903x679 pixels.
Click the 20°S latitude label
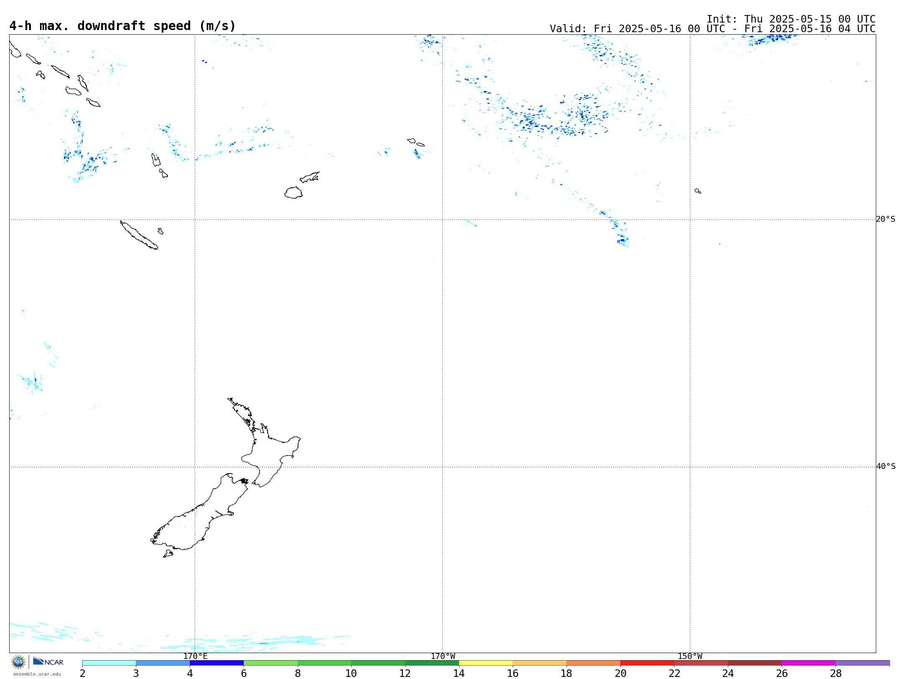tap(885, 219)
